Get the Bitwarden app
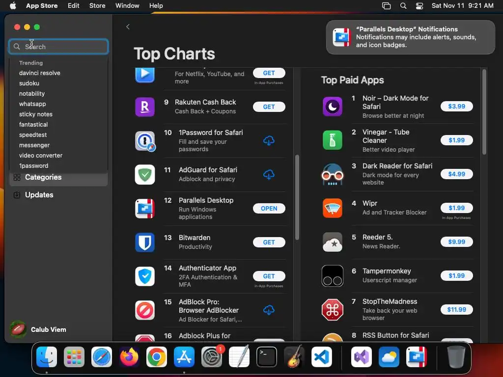The height and width of the screenshot is (377, 503). (269, 242)
